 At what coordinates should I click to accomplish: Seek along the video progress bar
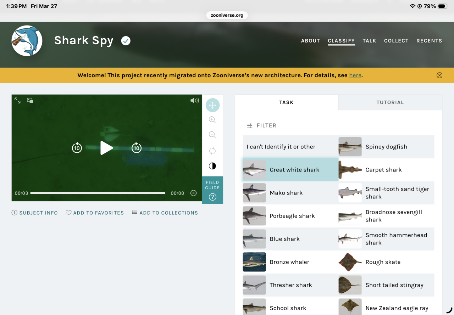98,193
